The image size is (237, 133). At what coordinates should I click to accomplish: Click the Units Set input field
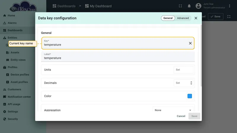(x=183, y=70)
